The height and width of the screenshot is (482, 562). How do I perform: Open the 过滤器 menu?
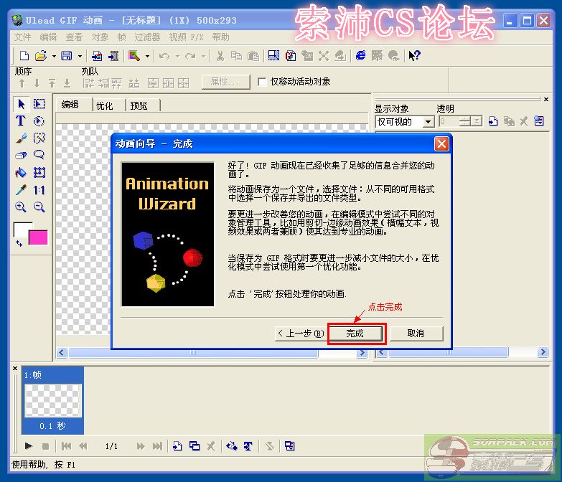147,37
